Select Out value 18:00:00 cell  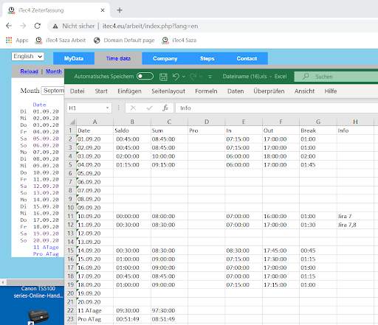281,156
